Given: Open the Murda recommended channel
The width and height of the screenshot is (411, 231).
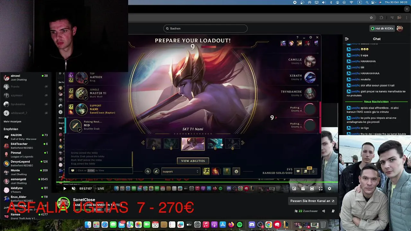Looking at the screenshot, I should click(25, 172).
